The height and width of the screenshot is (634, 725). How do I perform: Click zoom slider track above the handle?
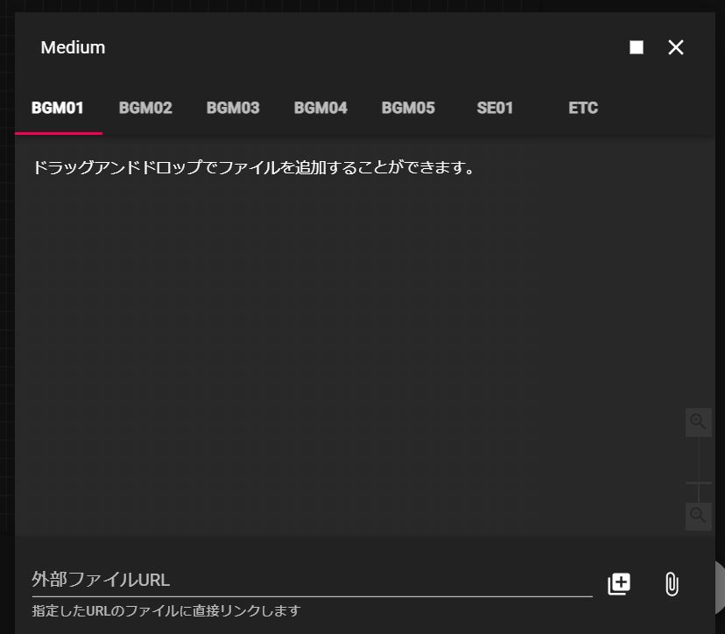pos(698,455)
